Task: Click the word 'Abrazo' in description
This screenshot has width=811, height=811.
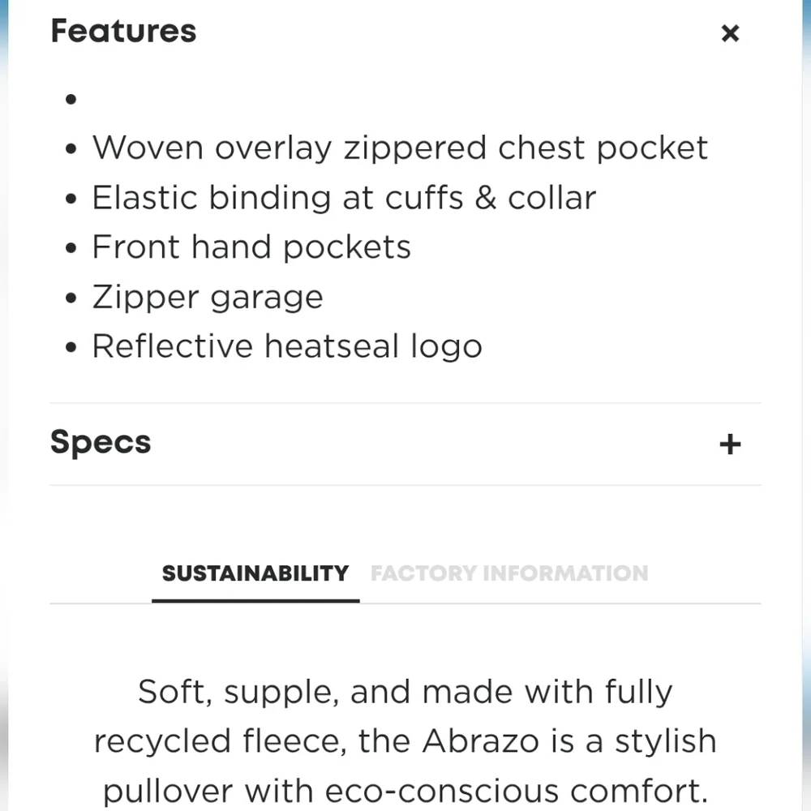Action: (x=480, y=740)
